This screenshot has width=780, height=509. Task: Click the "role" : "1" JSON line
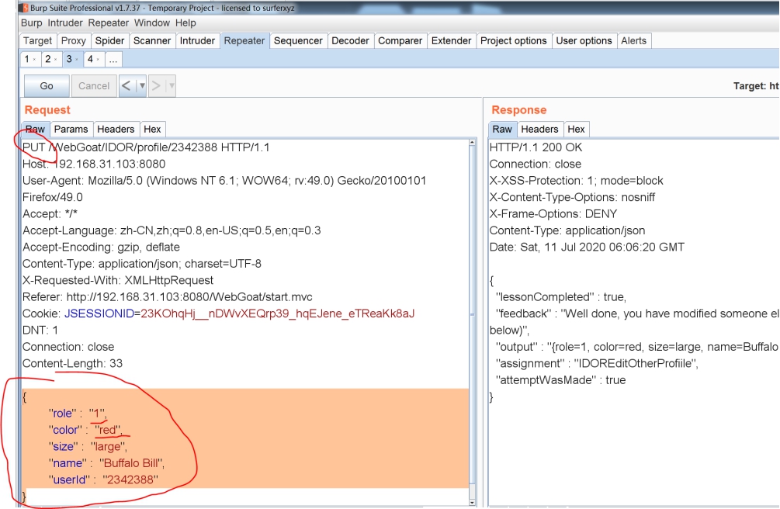pyautogui.click(x=78, y=414)
